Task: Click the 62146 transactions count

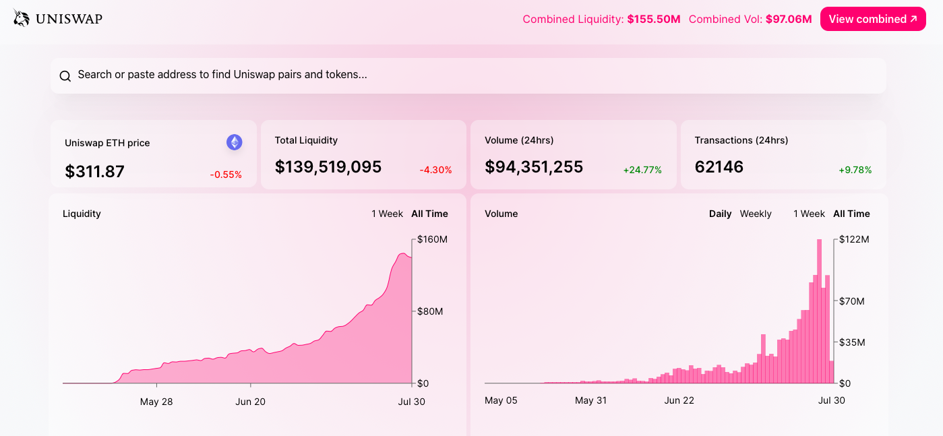Action: coord(719,166)
